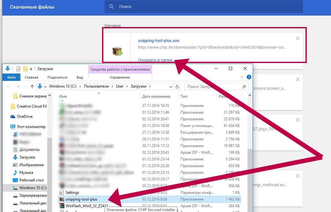The image size is (331, 212).
Task: Click the Properties icon in quick access toolbar
Action: [18, 69]
